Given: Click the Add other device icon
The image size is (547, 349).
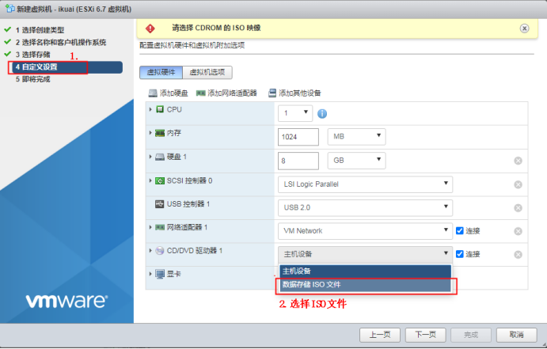Looking at the screenshot, I should click(x=272, y=93).
